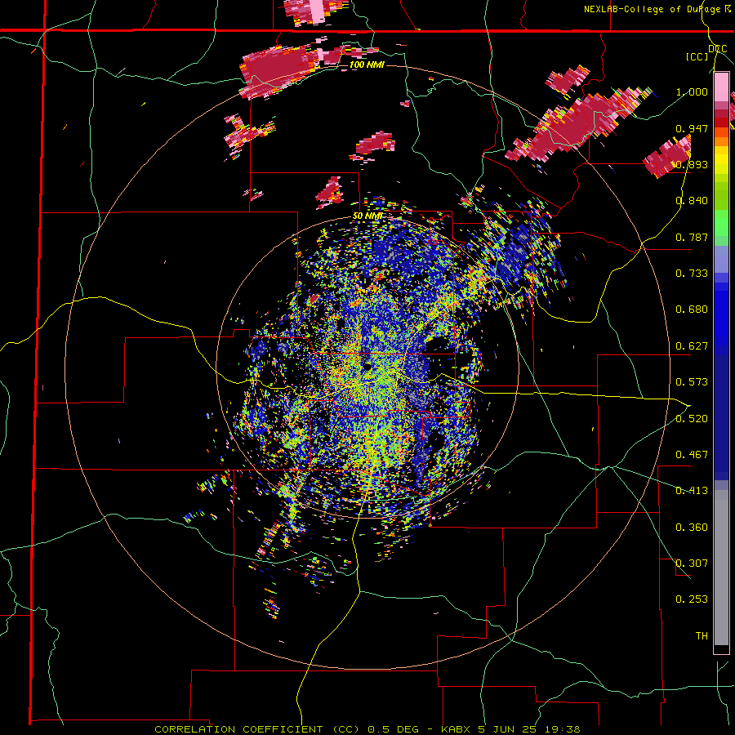Viewport: 735px width, 735px height.
Task: Click the 50 NMI range ring label
Action: [x=367, y=216]
